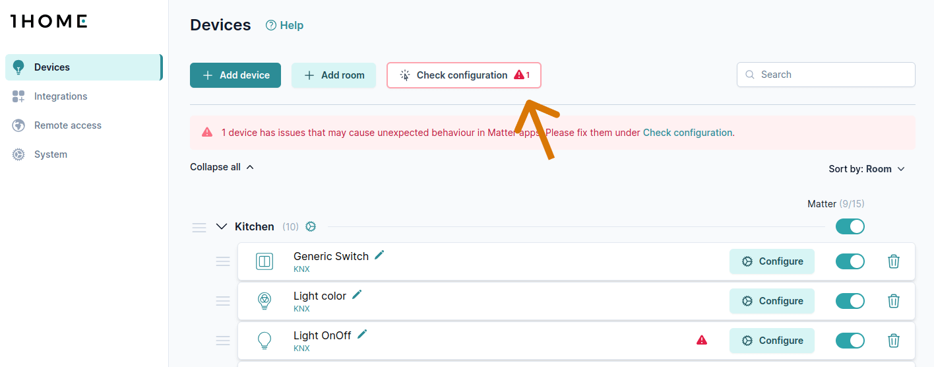Configure the Light OnOff device
Screen dimensions: 934x367
click(772, 341)
